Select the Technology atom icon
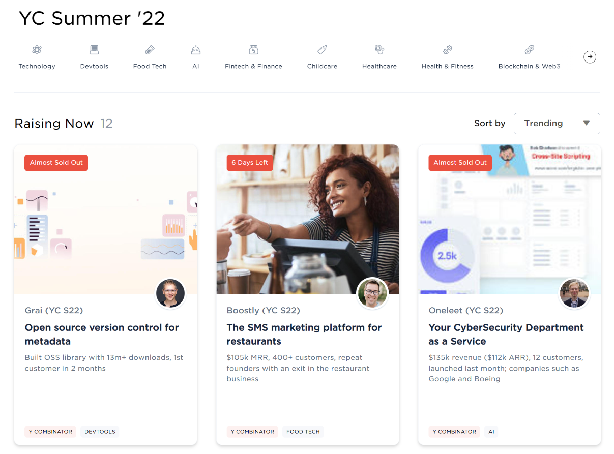 point(37,50)
